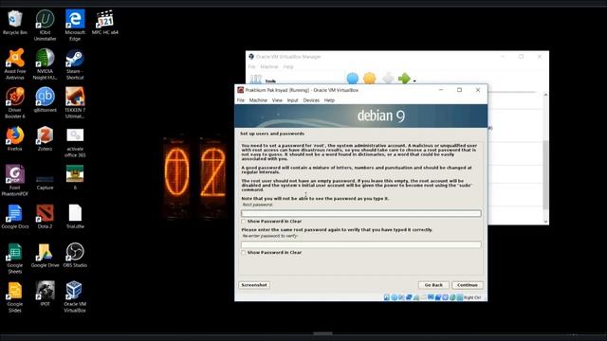Screen dimensions: 607x341
Task: Click the VirtualBox Manager scrollbar up arrow
Action: pyautogui.click(x=545, y=95)
